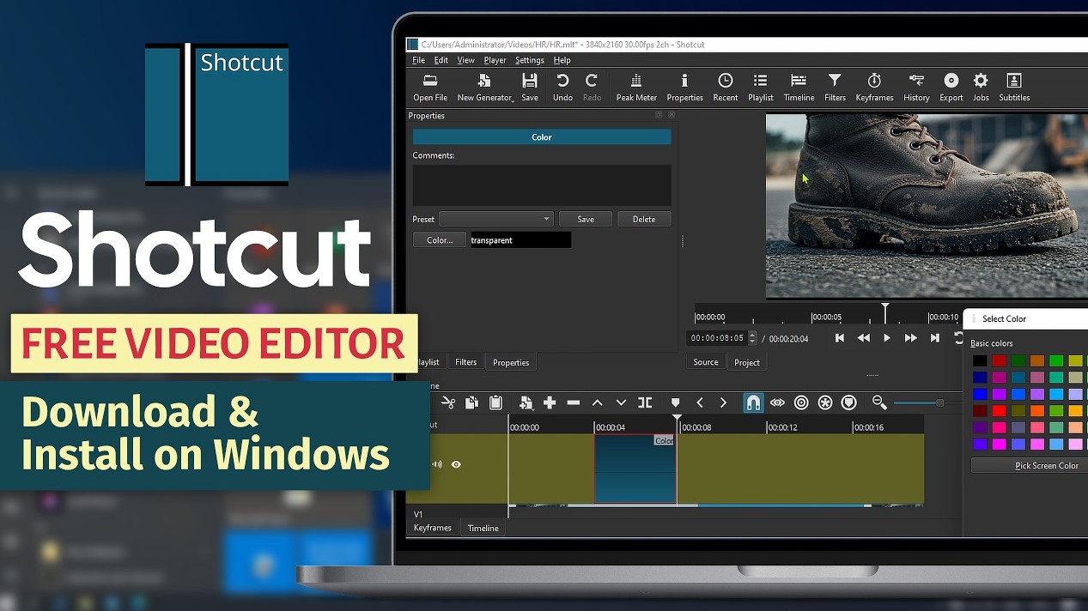Toggle timeline snapping magnet button
The height and width of the screenshot is (611, 1088).
click(753, 402)
